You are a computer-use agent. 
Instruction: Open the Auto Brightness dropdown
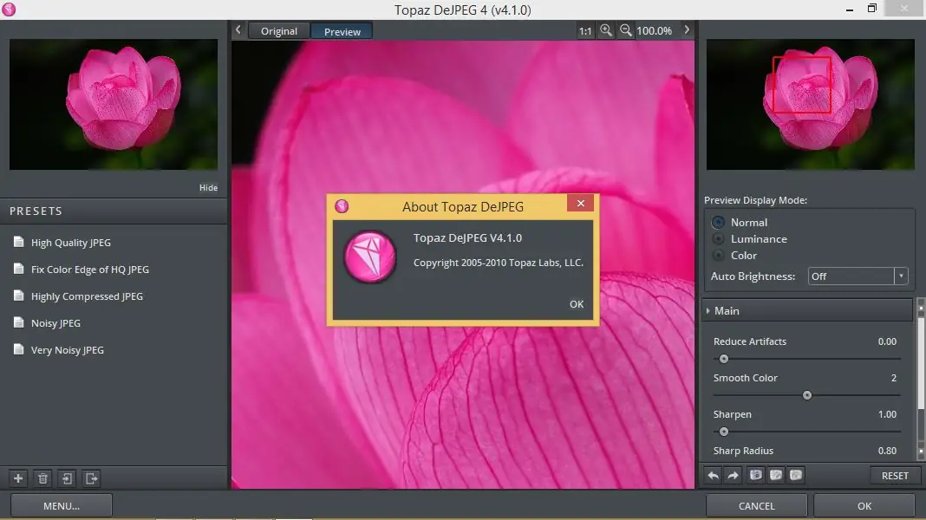pos(857,276)
